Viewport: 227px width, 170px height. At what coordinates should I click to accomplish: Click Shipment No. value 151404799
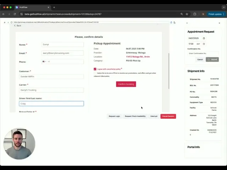pyautogui.click(x=214, y=79)
